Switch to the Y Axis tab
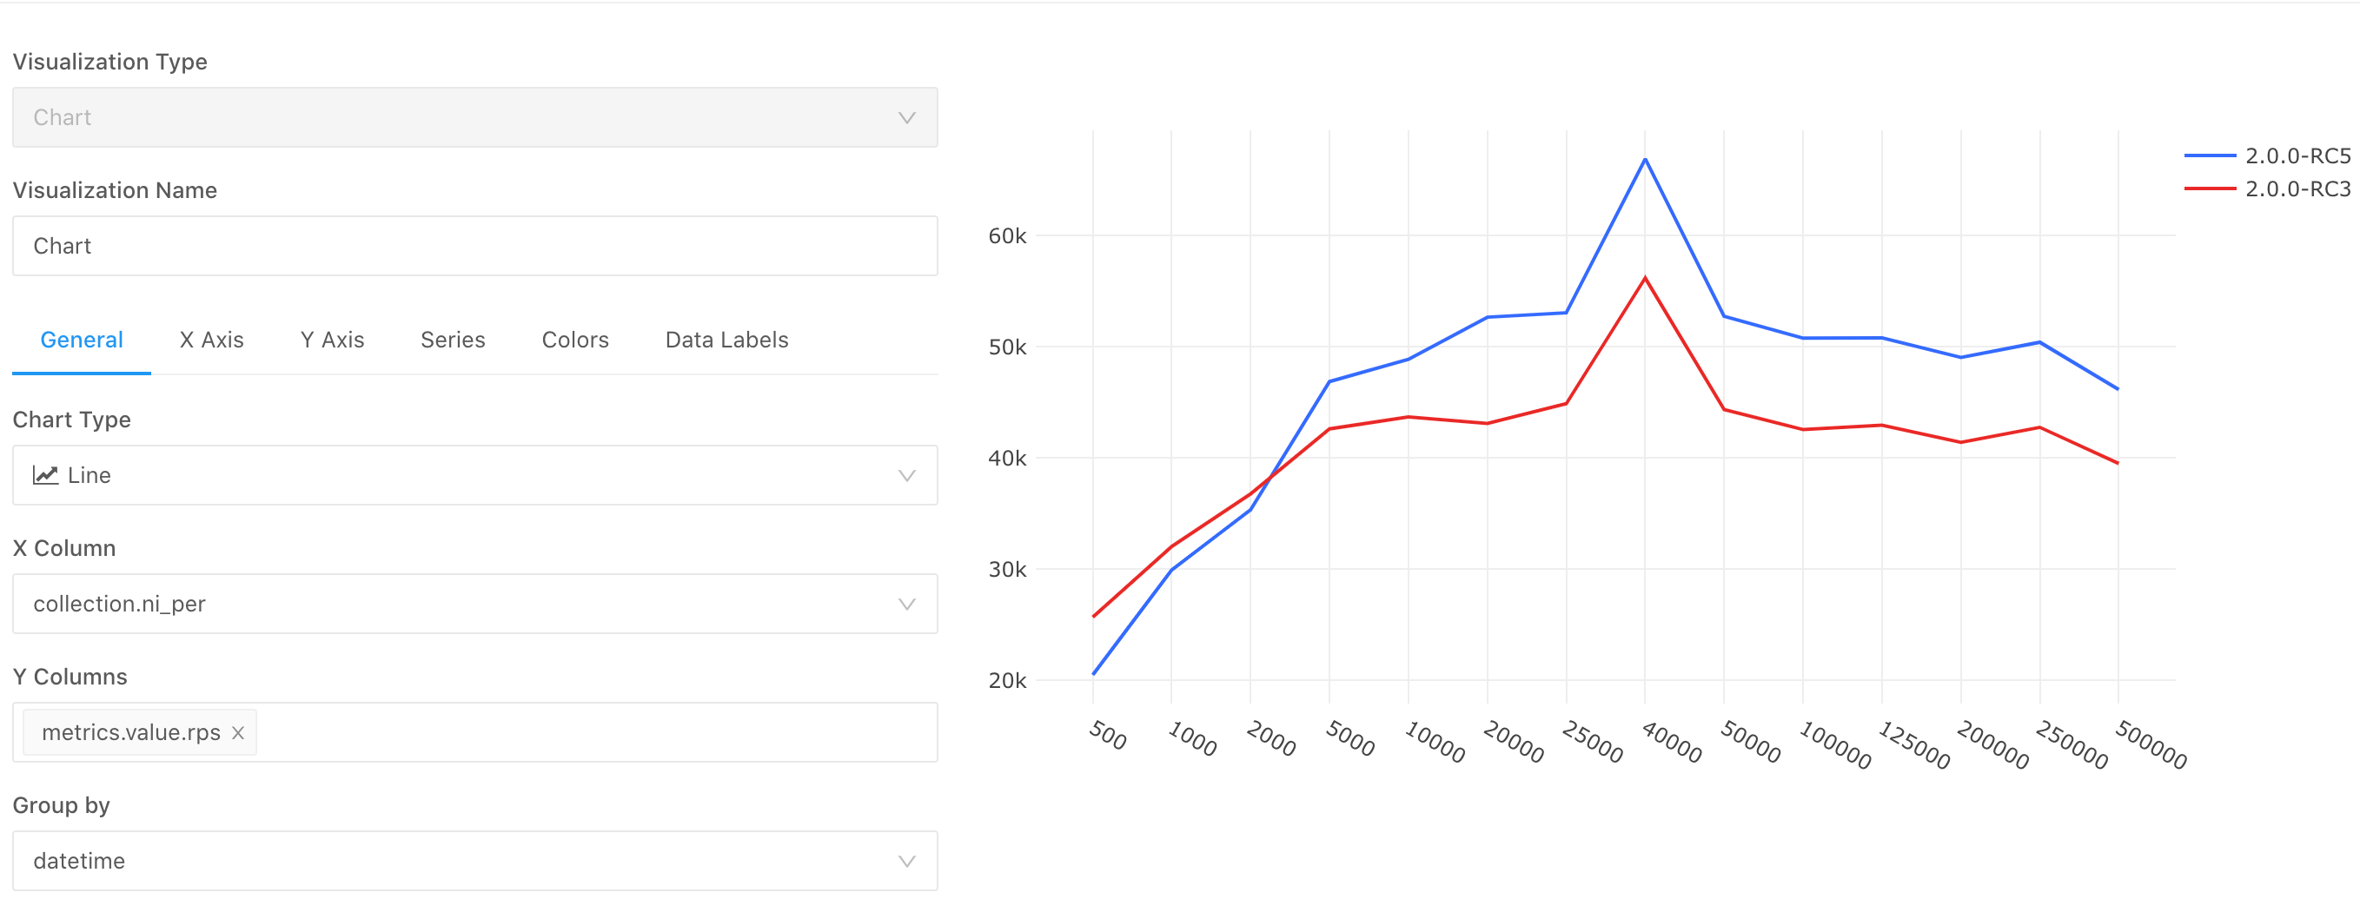 pyautogui.click(x=333, y=340)
